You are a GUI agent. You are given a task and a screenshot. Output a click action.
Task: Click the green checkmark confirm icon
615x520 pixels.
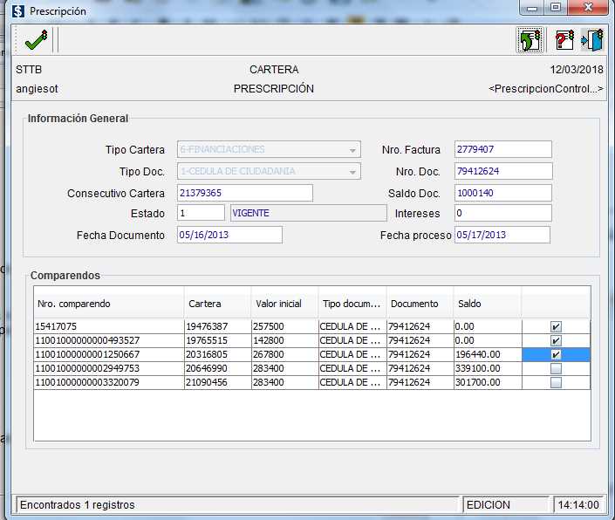tap(36, 40)
